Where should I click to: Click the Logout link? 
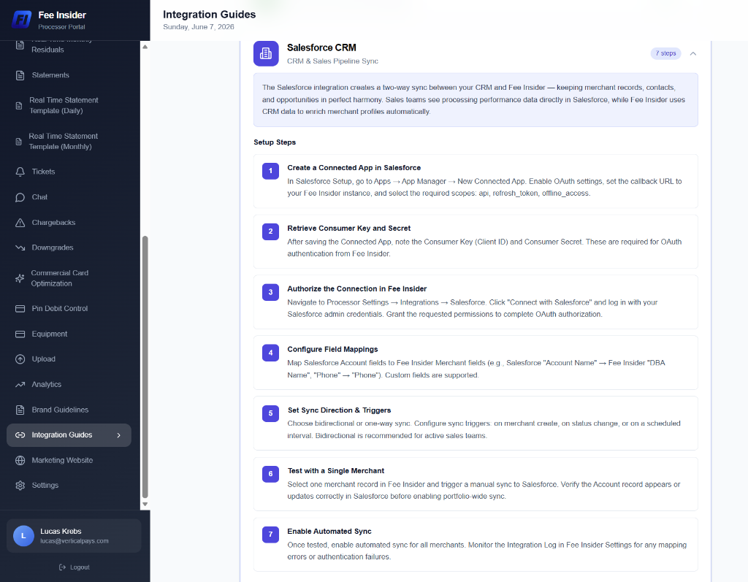pyautogui.click(x=74, y=567)
